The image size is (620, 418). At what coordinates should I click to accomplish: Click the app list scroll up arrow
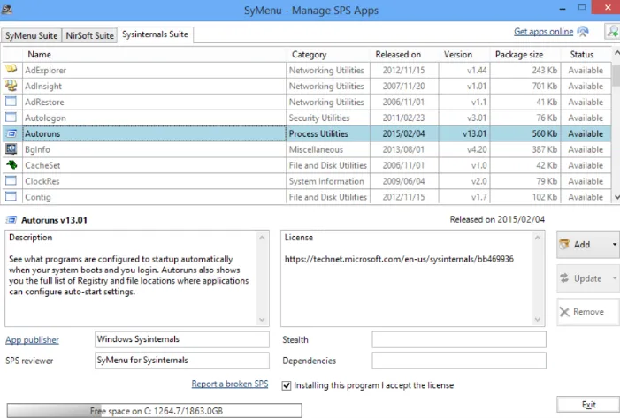coord(616,52)
